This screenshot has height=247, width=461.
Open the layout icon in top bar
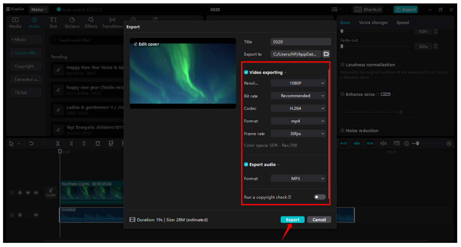[x=334, y=9]
